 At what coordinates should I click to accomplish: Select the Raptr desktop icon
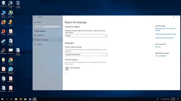coord(11,23)
